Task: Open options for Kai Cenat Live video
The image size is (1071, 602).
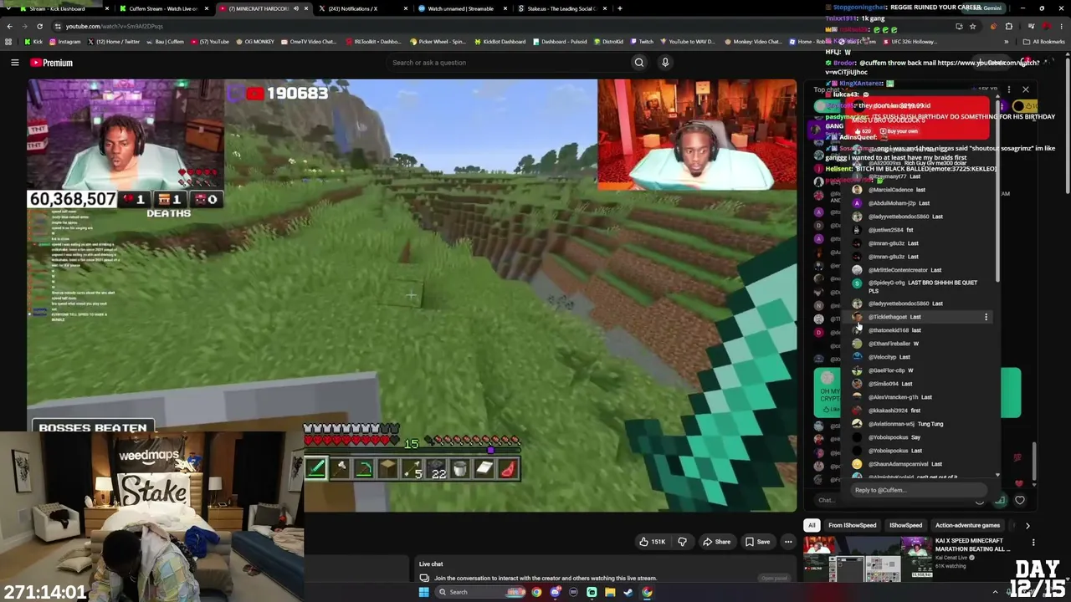Action: point(1033,543)
